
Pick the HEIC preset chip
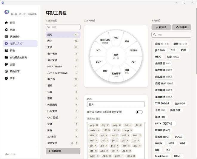158,57
